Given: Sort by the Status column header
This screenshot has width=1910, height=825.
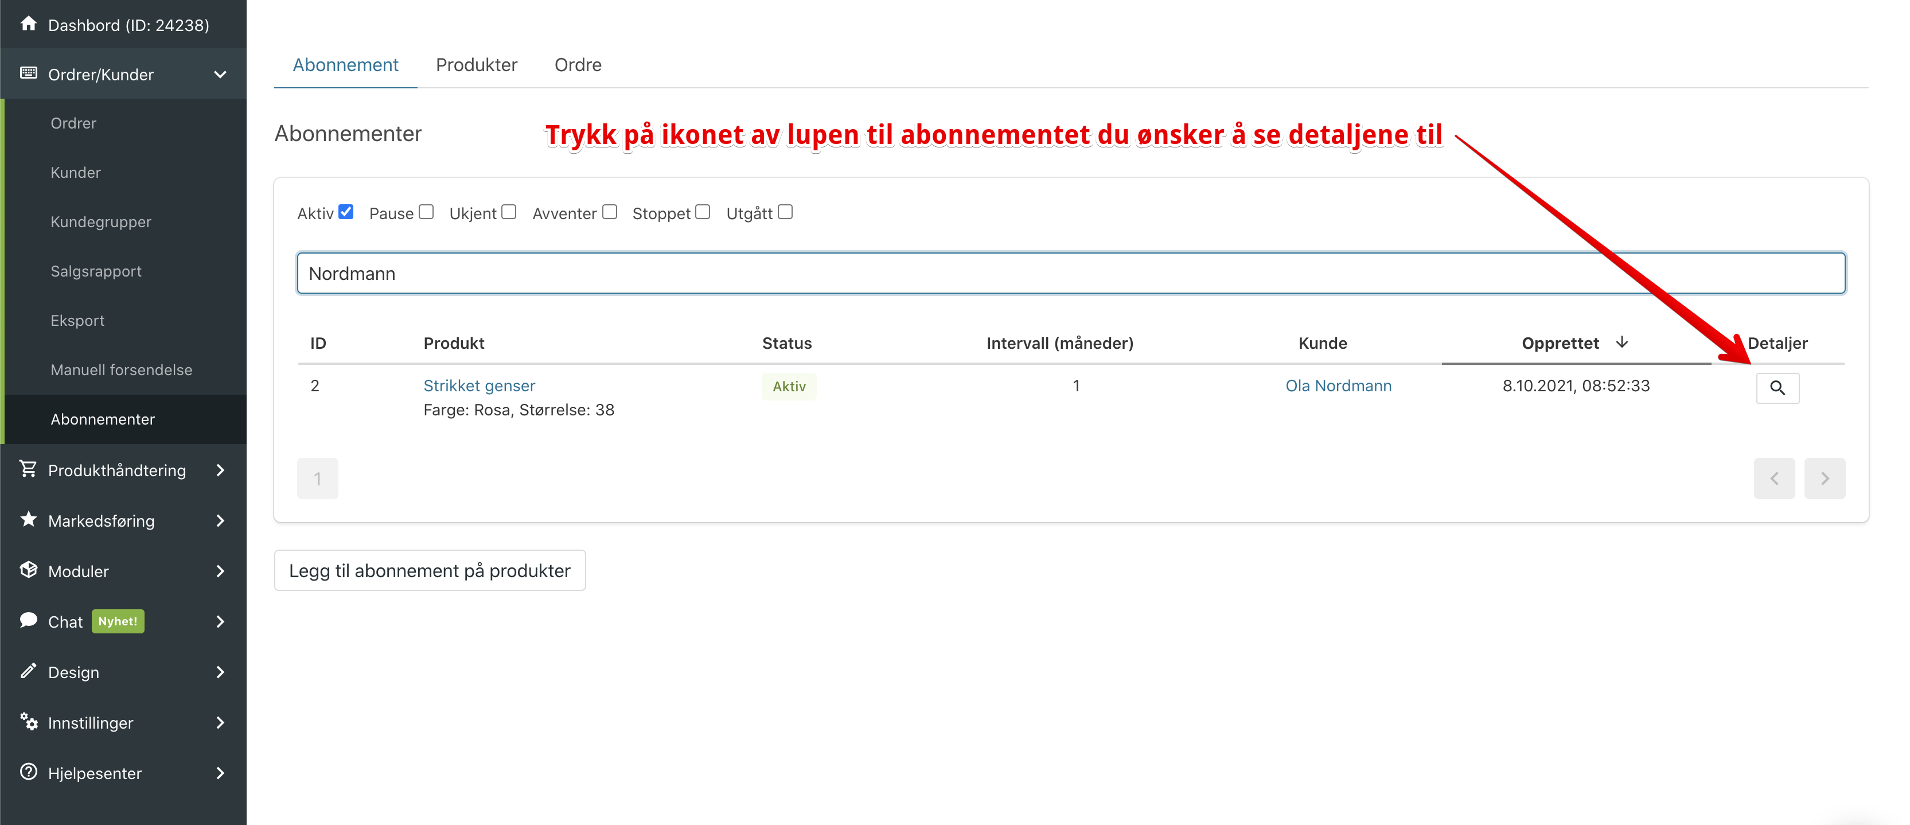Looking at the screenshot, I should pos(787,343).
